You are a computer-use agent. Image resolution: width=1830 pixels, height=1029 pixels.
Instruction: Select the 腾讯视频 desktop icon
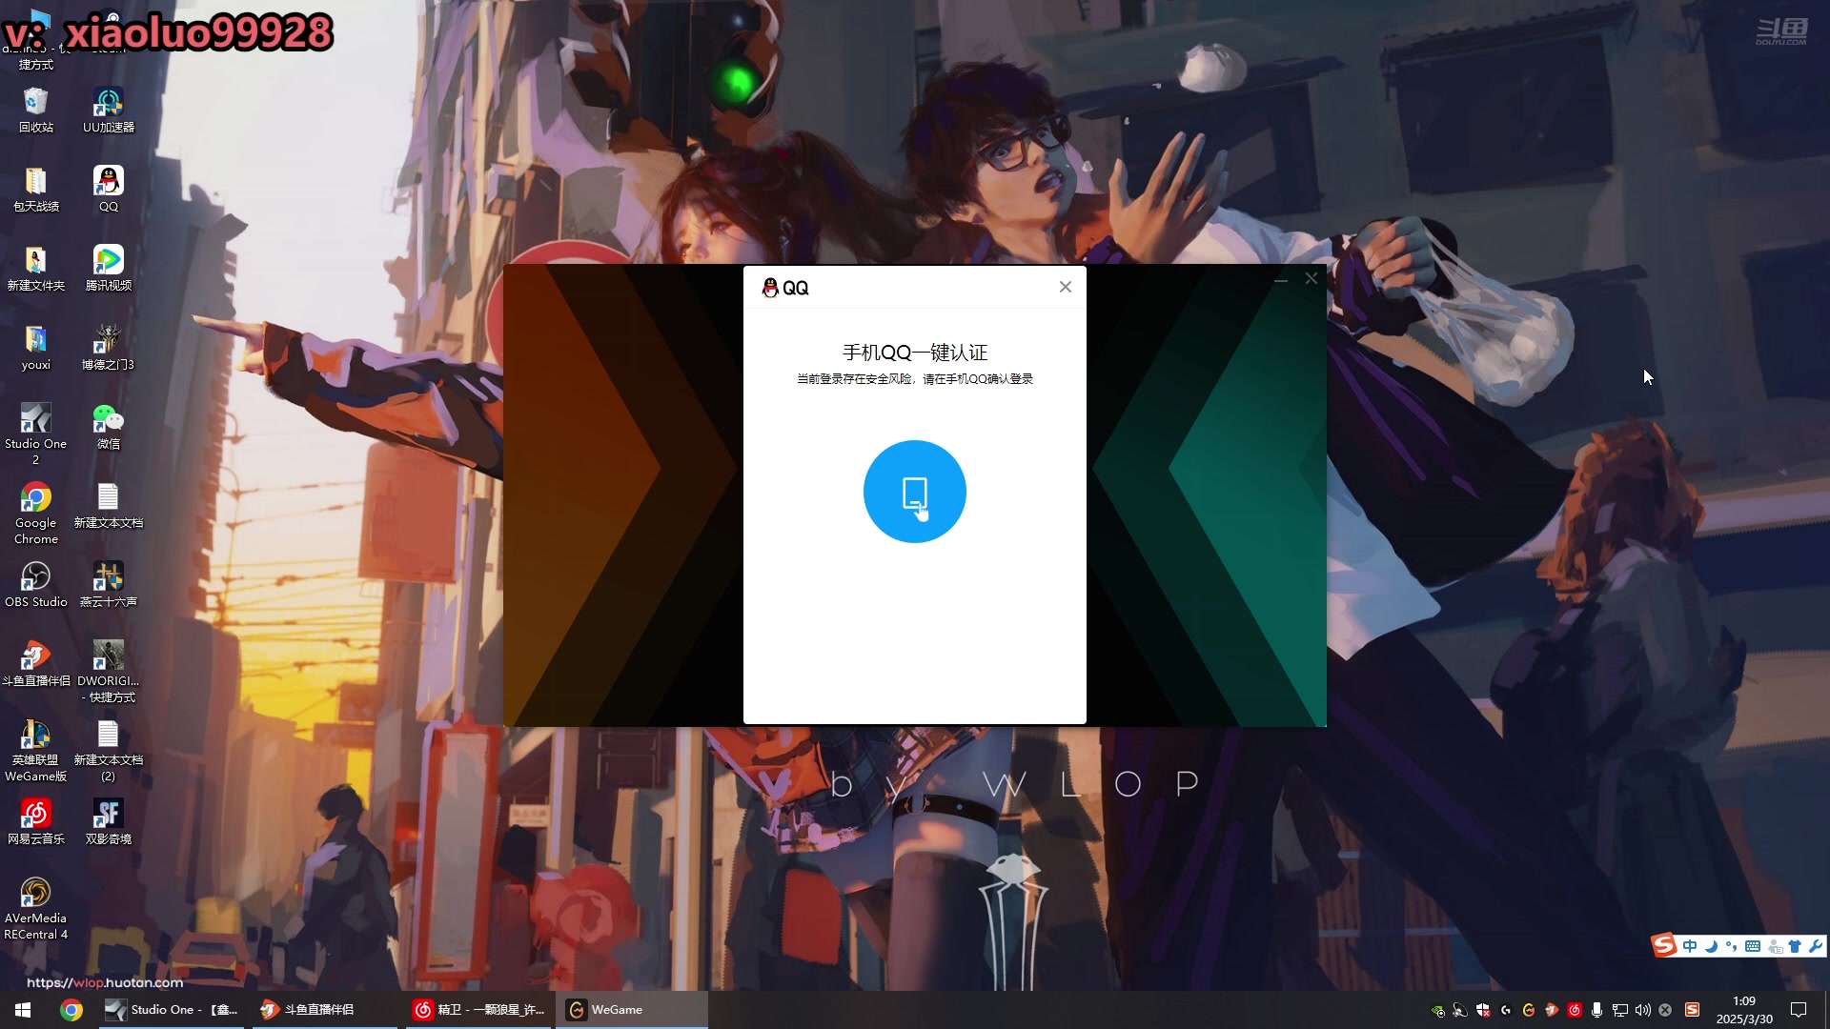[109, 268]
